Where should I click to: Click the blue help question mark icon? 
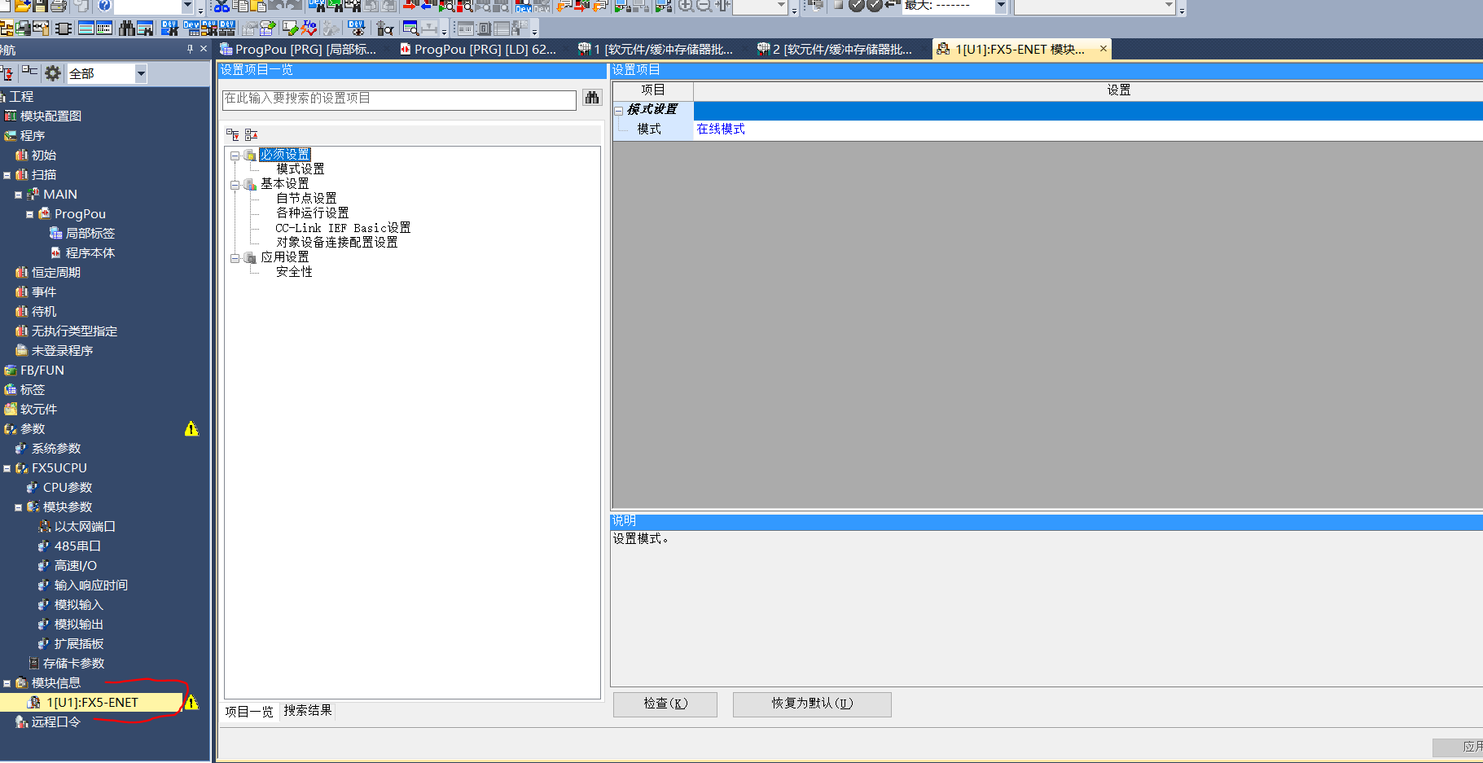(104, 6)
